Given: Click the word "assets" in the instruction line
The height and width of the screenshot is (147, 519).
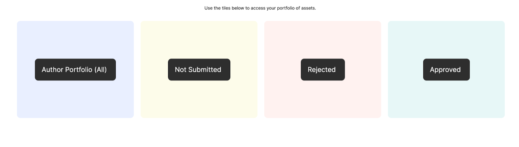Looking at the screenshot, I should 308,8.
